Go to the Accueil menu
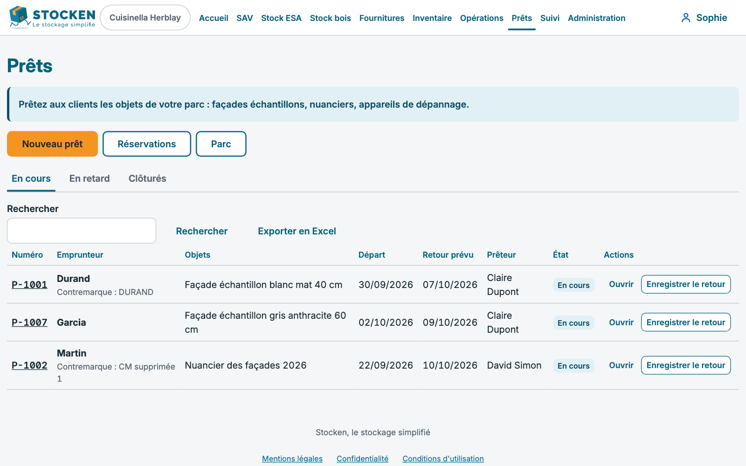Screen dimensions: 746x466 [214, 18]
